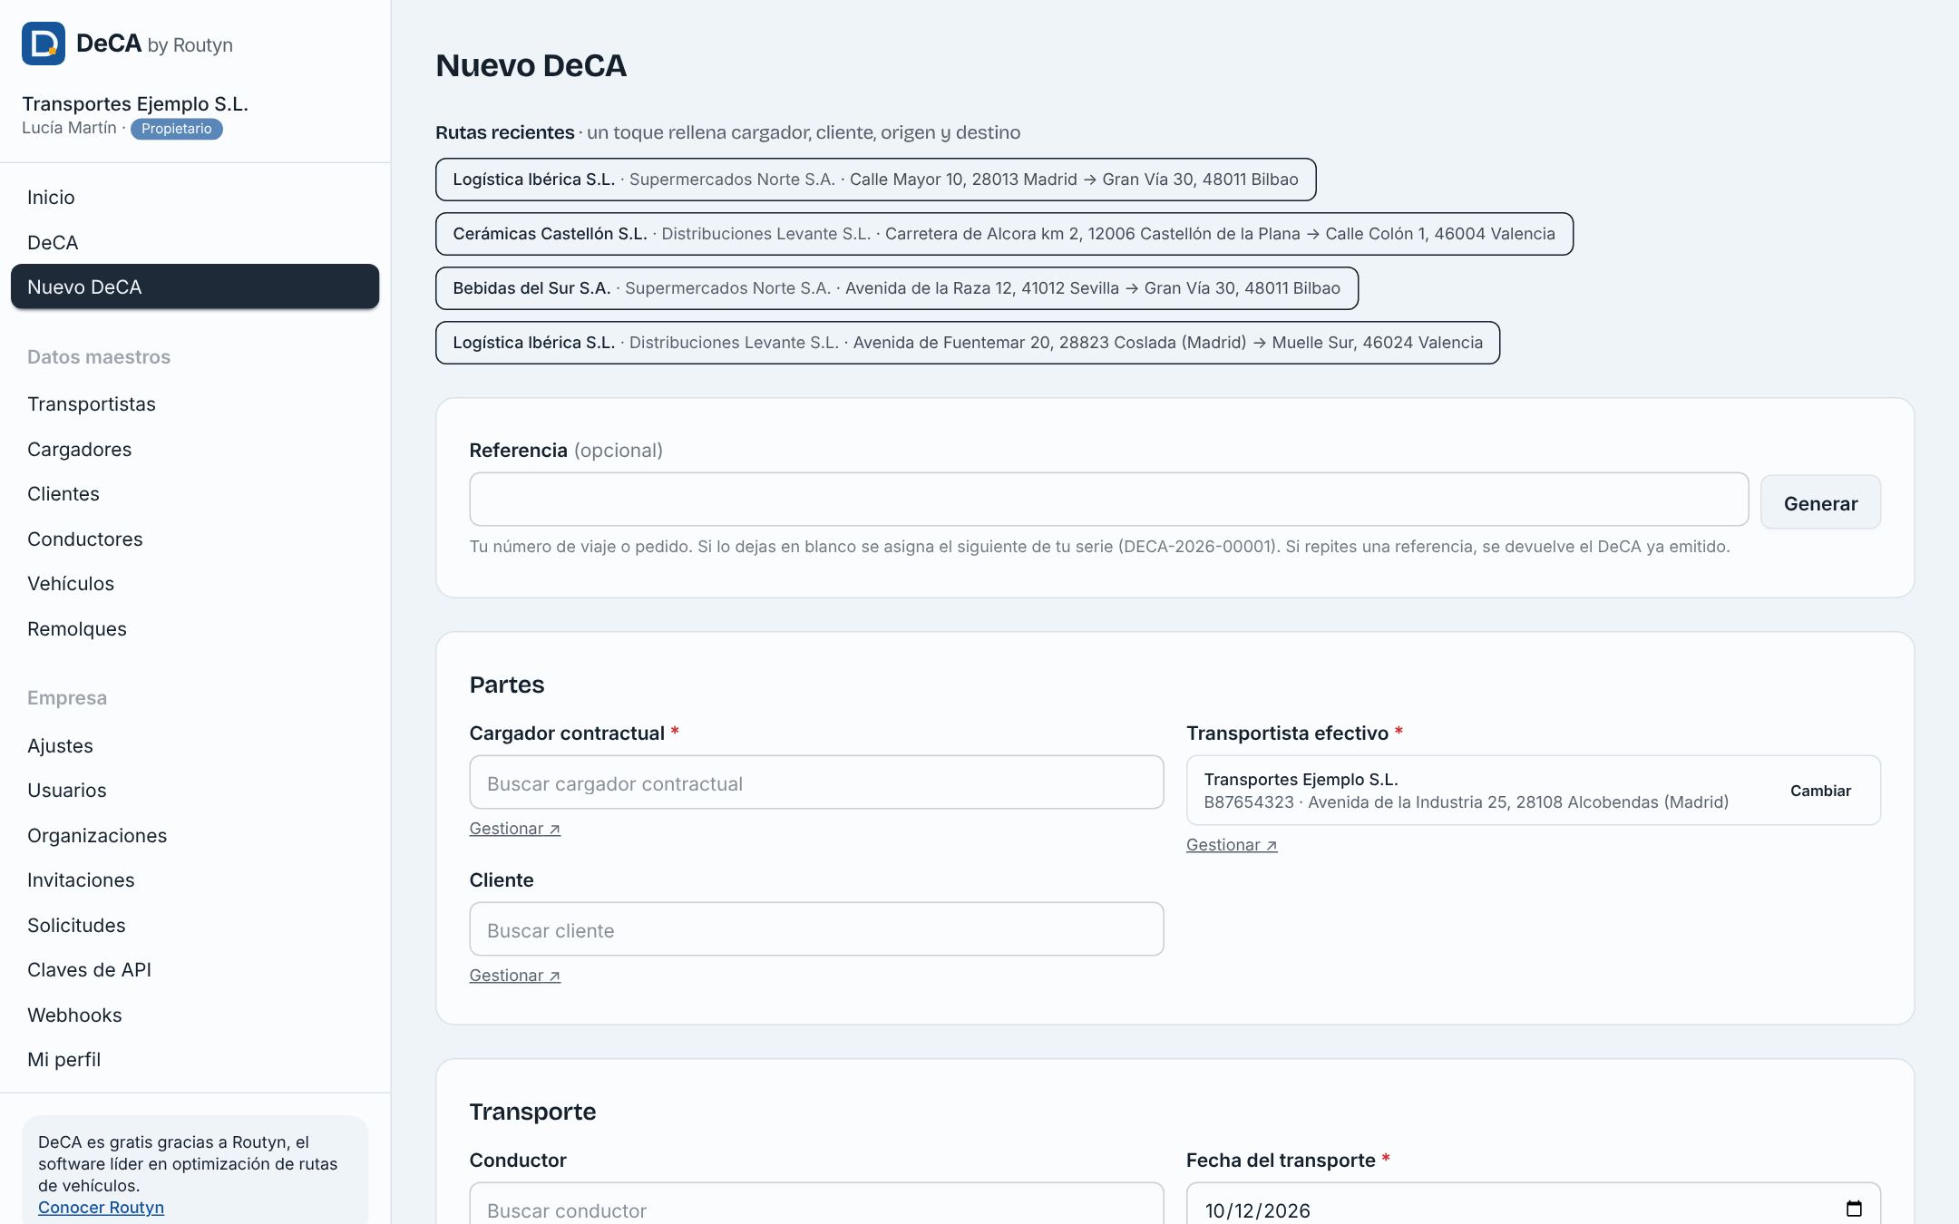Screen dimensions: 1959x1224
Task: Open Organizaciones
Action: pyautogui.click(x=195, y=835)
